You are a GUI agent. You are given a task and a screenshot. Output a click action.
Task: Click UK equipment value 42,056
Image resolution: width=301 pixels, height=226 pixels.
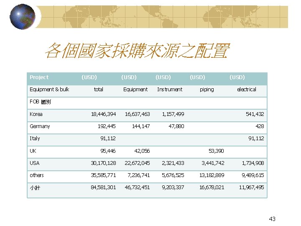click(142, 151)
